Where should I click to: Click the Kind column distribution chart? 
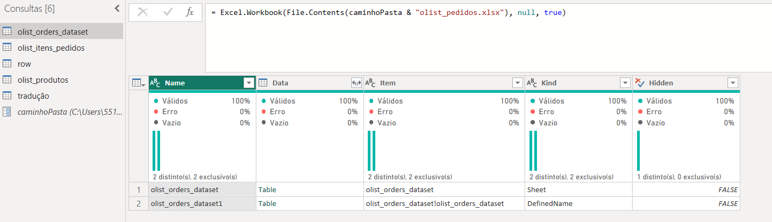(x=533, y=150)
